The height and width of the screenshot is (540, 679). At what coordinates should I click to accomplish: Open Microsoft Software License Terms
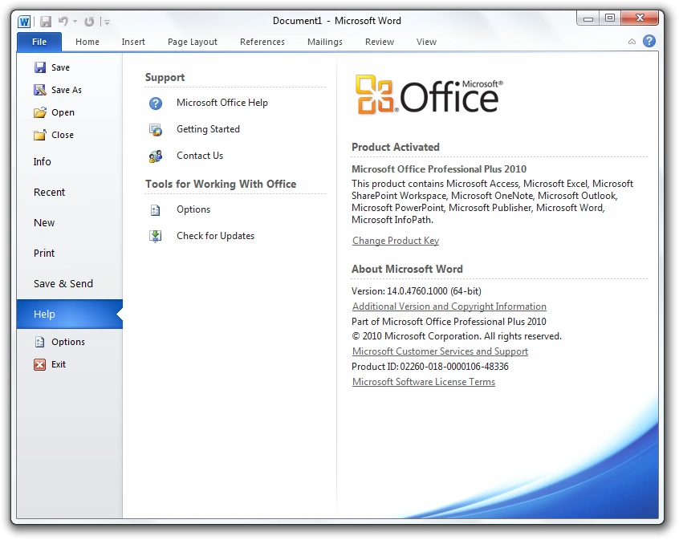(x=423, y=381)
